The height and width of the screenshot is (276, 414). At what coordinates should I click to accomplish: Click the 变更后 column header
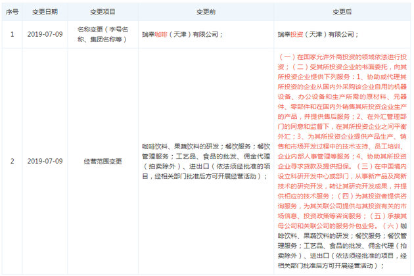(x=342, y=12)
